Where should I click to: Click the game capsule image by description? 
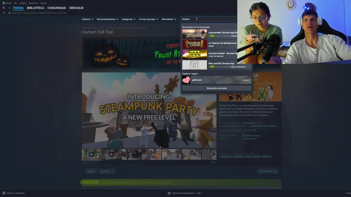[250, 87]
